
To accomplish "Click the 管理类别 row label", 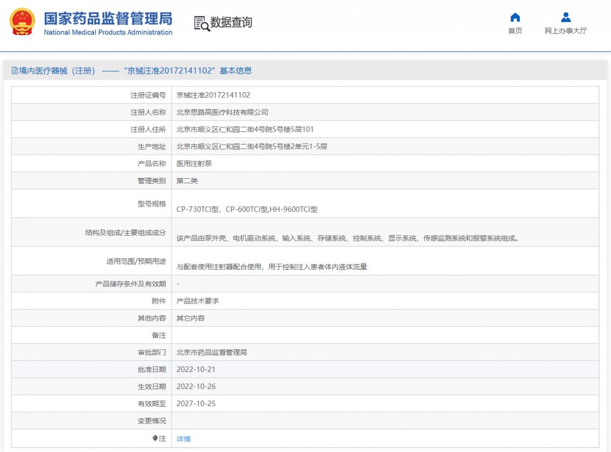I will [x=152, y=181].
